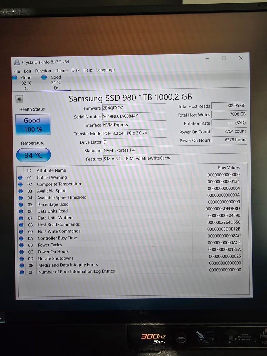Click the status dot for Data Units Read

21,211
